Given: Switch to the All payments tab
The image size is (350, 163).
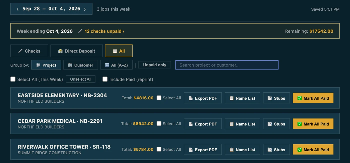Looking at the screenshot, I should click(x=119, y=51).
